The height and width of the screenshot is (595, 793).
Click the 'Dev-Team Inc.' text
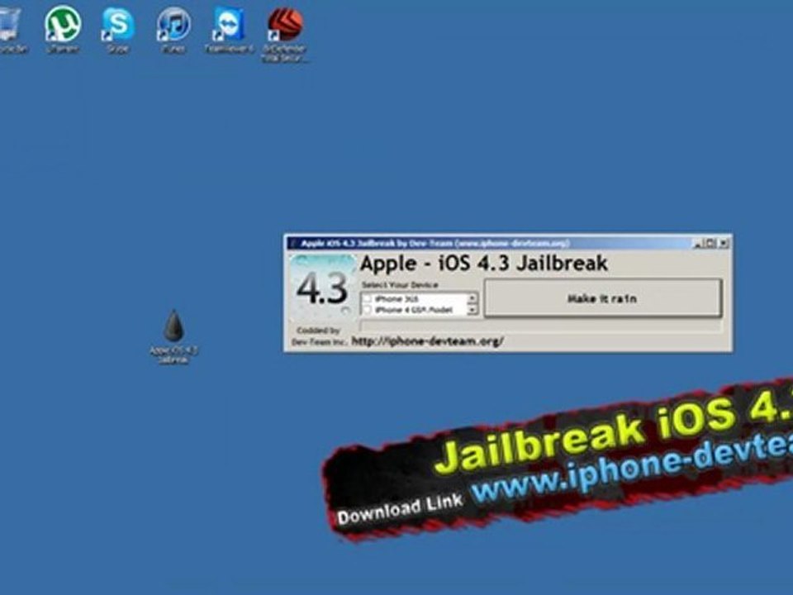tap(319, 342)
